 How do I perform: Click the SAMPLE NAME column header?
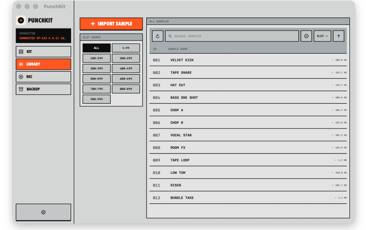[x=178, y=49]
